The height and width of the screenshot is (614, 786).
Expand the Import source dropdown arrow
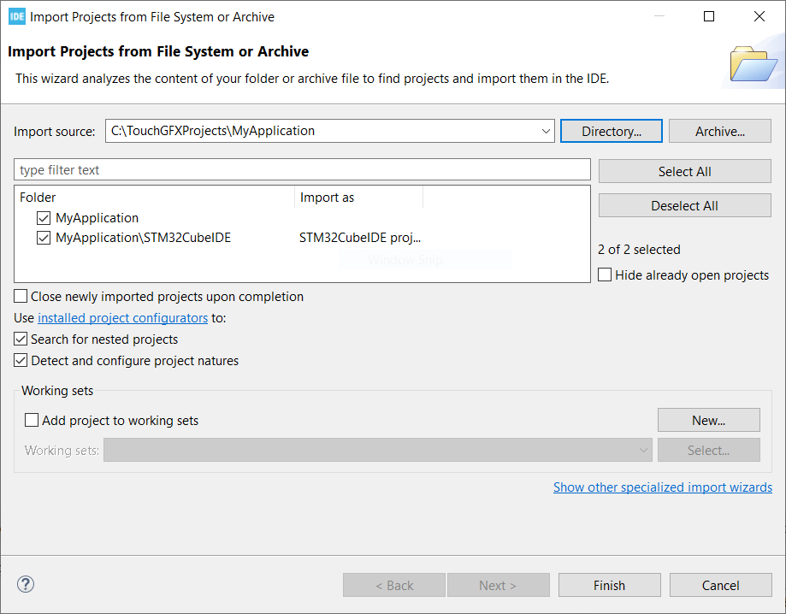(546, 132)
